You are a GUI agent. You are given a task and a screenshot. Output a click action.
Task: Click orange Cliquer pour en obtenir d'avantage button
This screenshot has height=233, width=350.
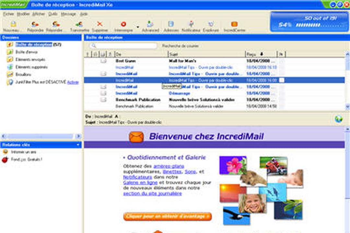tap(168, 216)
